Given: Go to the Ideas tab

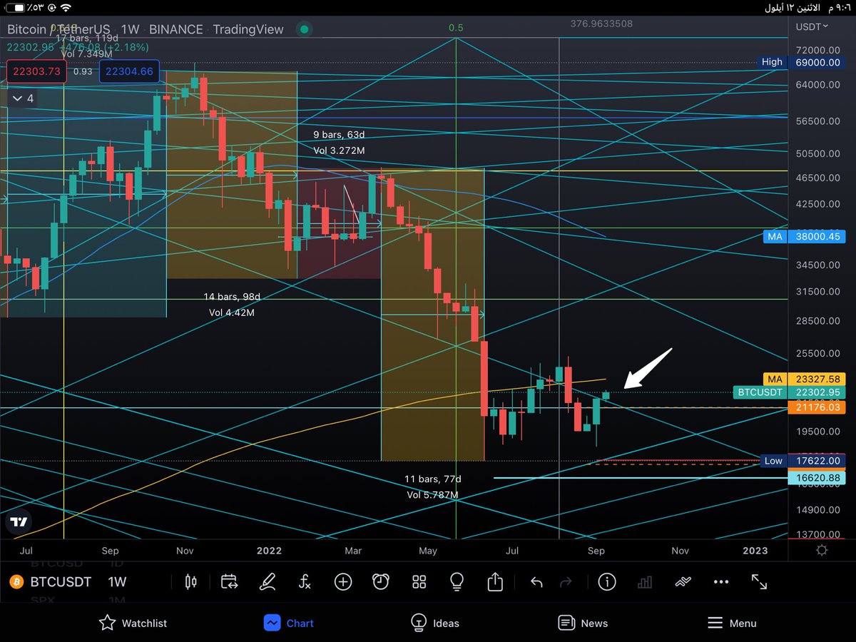Looking at the screenshot, I should click(x=434, y=623).
